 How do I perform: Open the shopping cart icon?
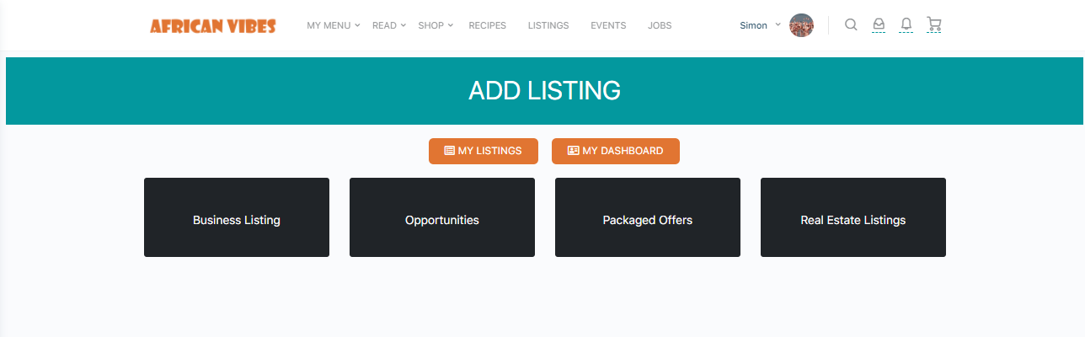pos(933,24)
